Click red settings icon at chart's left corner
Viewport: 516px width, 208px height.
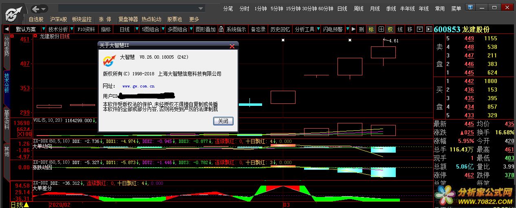pyautogui.click(x=12, y=36)
